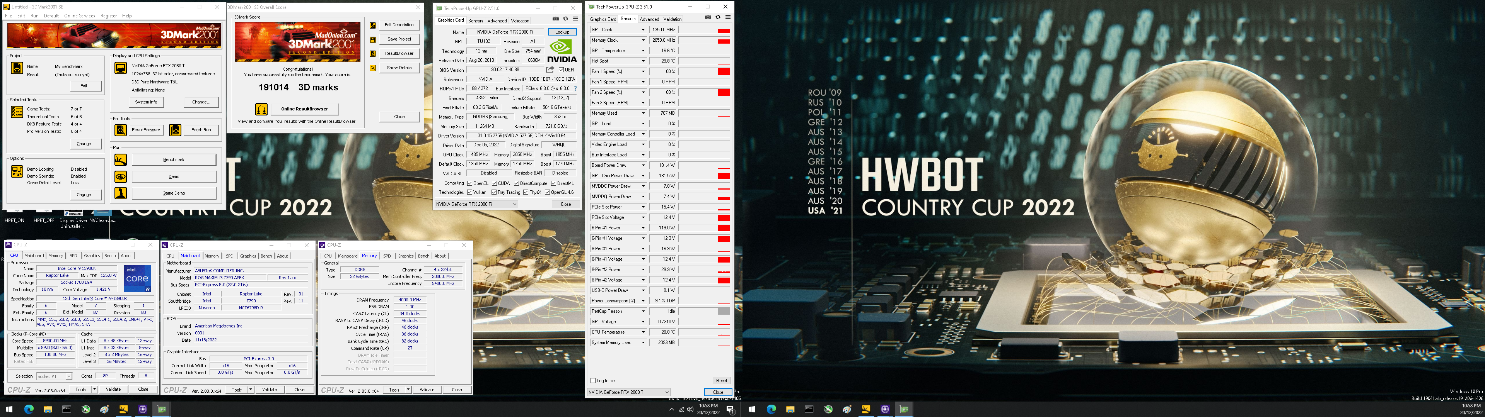The width and height of the screenshot is (1485, 417).
Task: Click the Selected Tests checklist icon
Action: click(x=17, y=112)
